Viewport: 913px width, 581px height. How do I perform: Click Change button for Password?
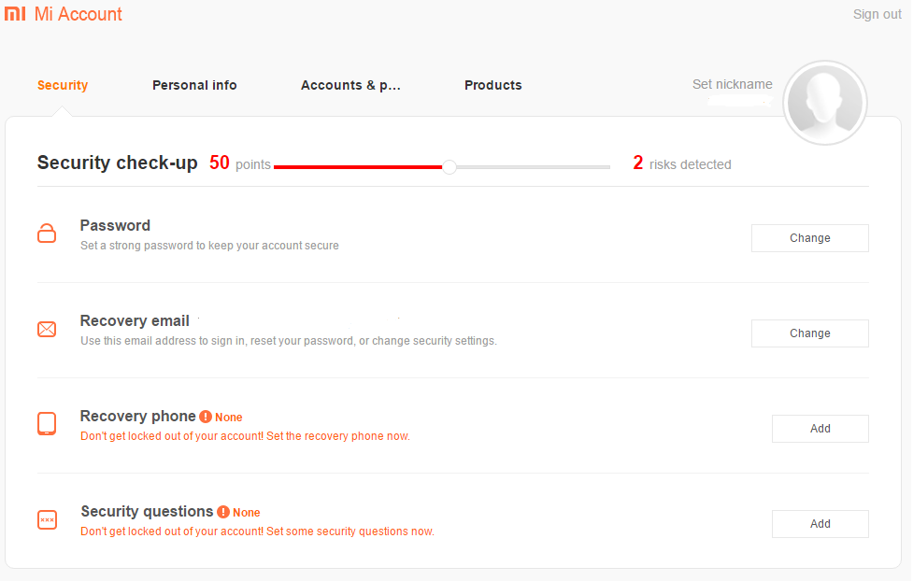(810, 238)
